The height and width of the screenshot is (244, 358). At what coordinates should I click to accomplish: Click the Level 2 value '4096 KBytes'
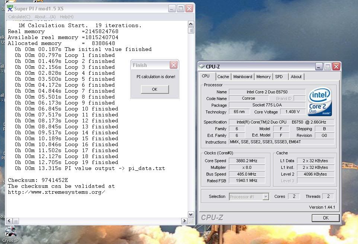316,174
